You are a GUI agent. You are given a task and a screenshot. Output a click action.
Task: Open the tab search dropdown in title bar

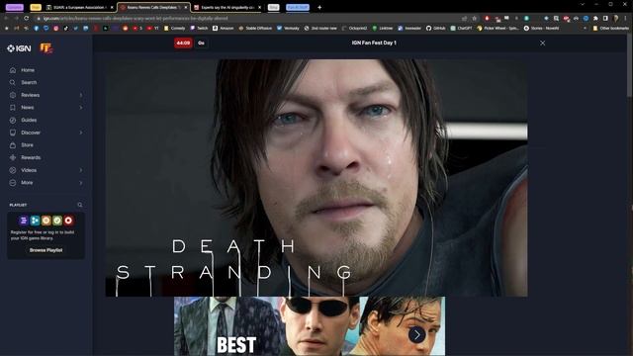(x=583, y=4)
